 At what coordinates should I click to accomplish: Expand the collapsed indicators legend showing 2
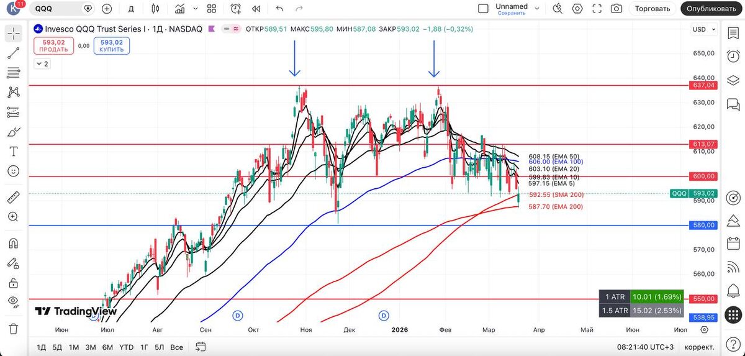click(42, 63)
